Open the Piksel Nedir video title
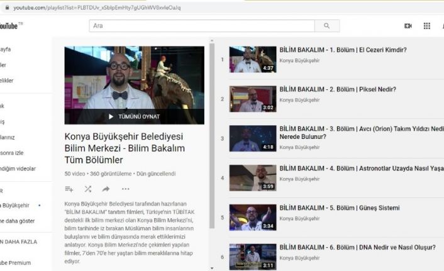Viewport: 444px width, 271px height. (338, 89)
